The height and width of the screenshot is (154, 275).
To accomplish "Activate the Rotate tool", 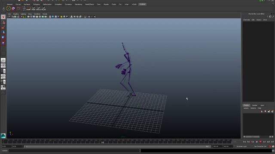I will pos(3,38).
